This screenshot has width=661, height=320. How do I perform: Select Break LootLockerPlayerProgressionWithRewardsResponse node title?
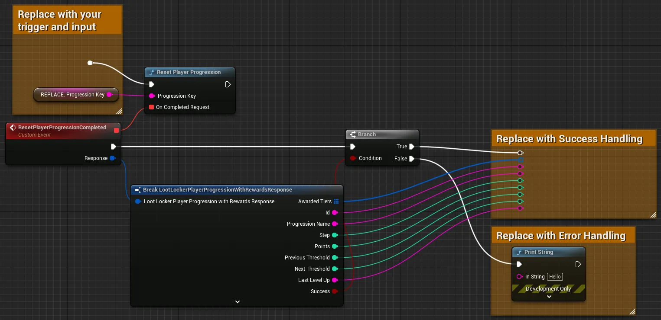pos(218,190)
